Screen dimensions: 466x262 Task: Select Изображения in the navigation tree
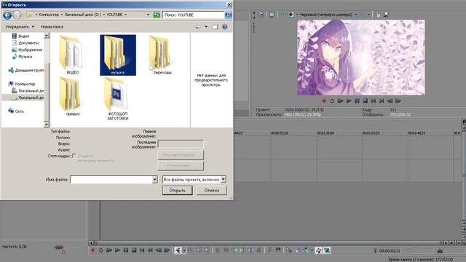(30, 49)
